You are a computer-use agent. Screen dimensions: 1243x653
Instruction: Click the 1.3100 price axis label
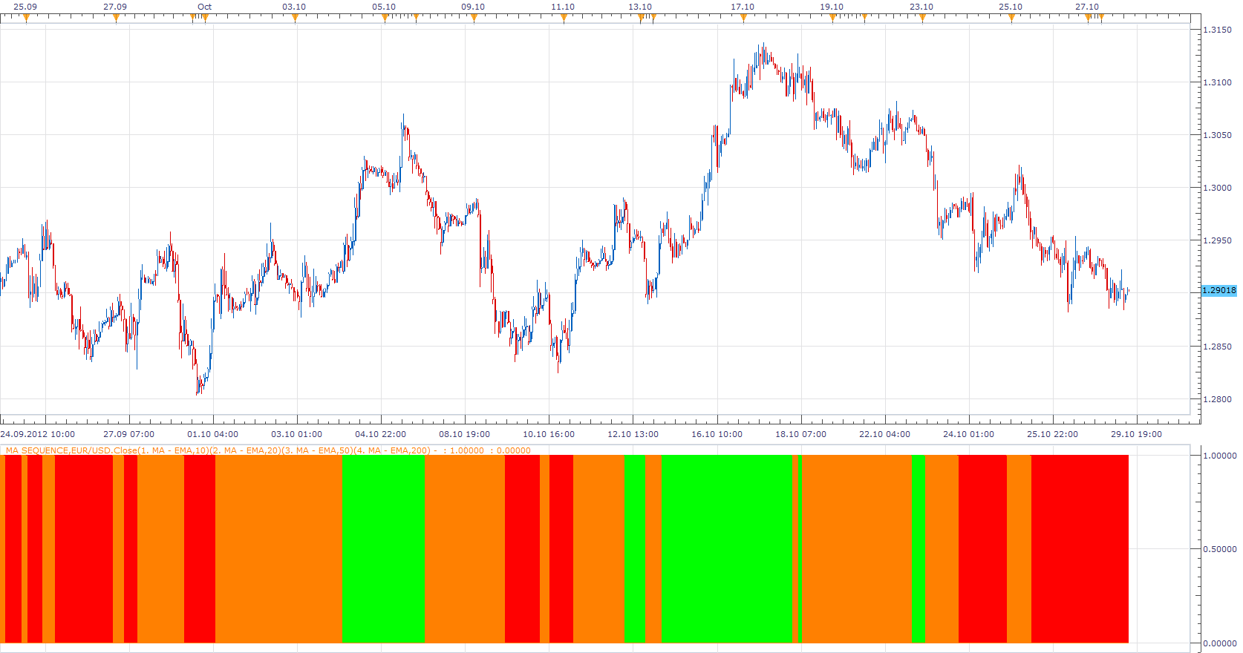pos(1218,82)
